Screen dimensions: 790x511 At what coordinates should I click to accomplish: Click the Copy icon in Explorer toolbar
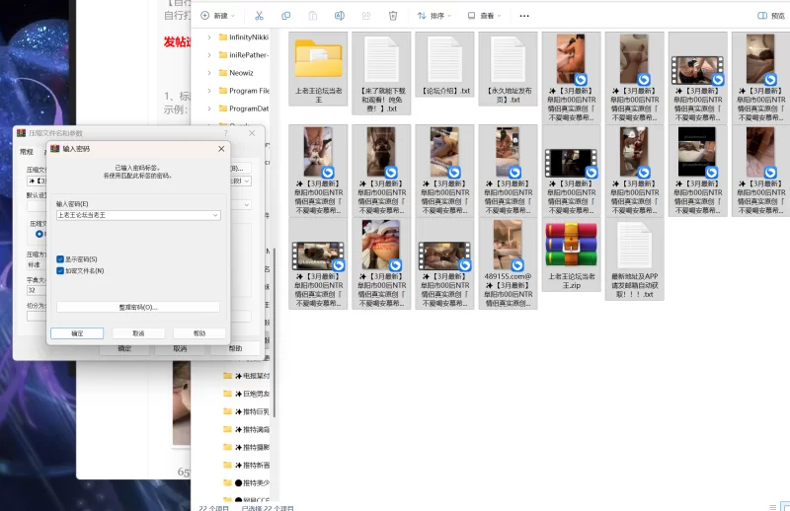[286, 16]
